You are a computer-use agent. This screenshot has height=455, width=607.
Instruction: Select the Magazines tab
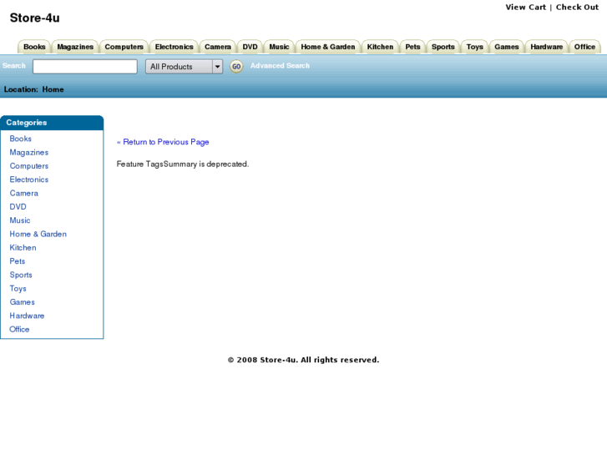pos(75,47)
